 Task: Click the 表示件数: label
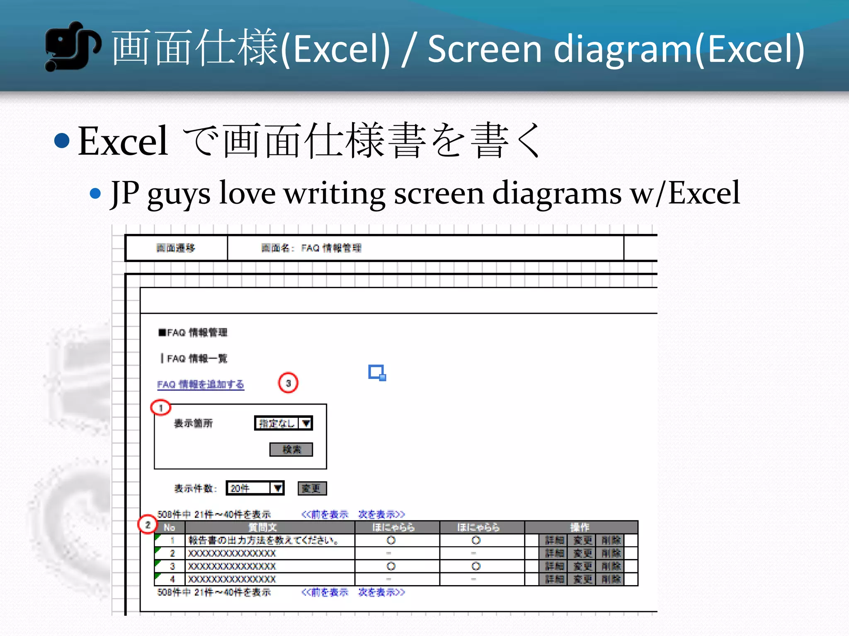point(195,488)
